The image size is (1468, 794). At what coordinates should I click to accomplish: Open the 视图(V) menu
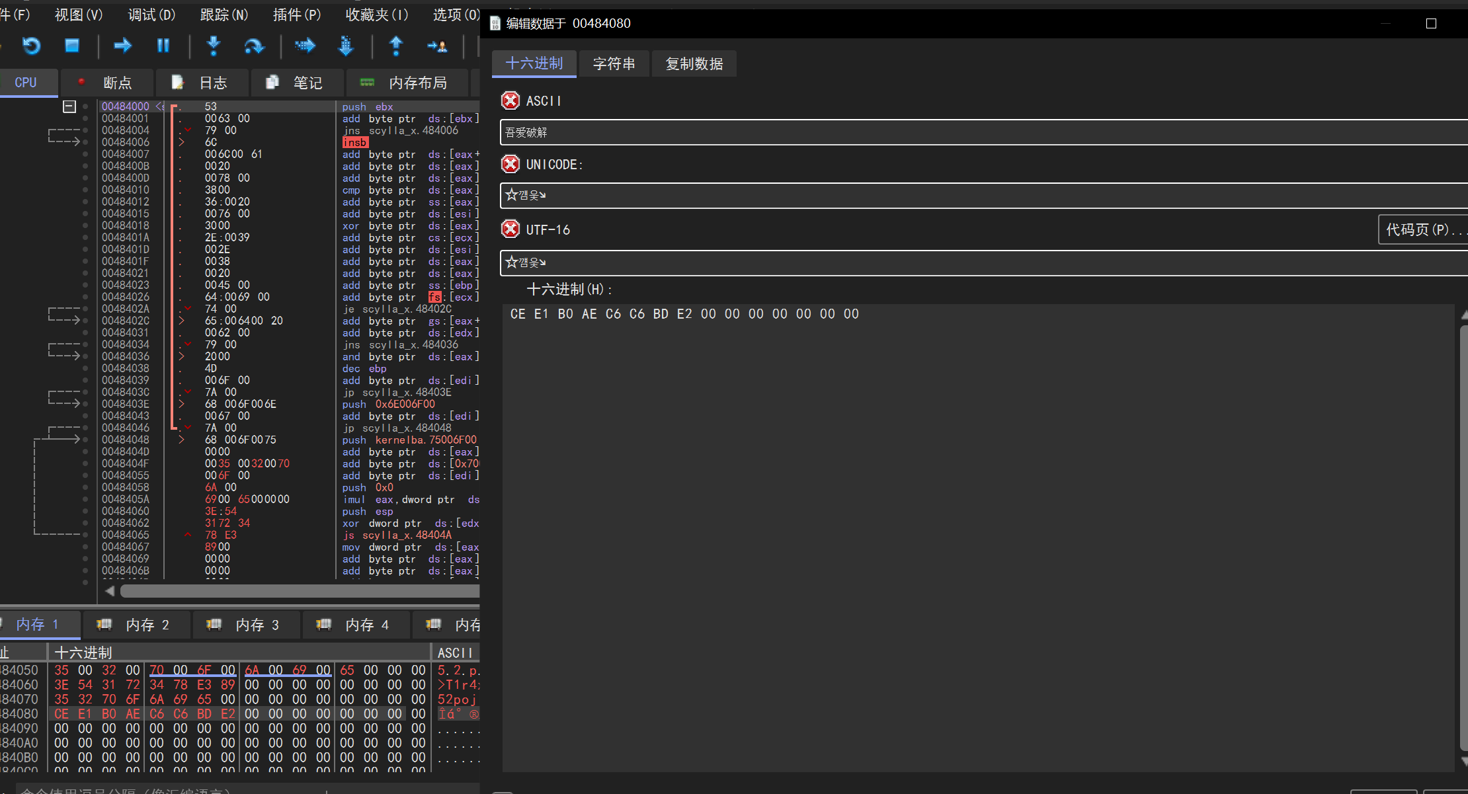coord(79,15)
